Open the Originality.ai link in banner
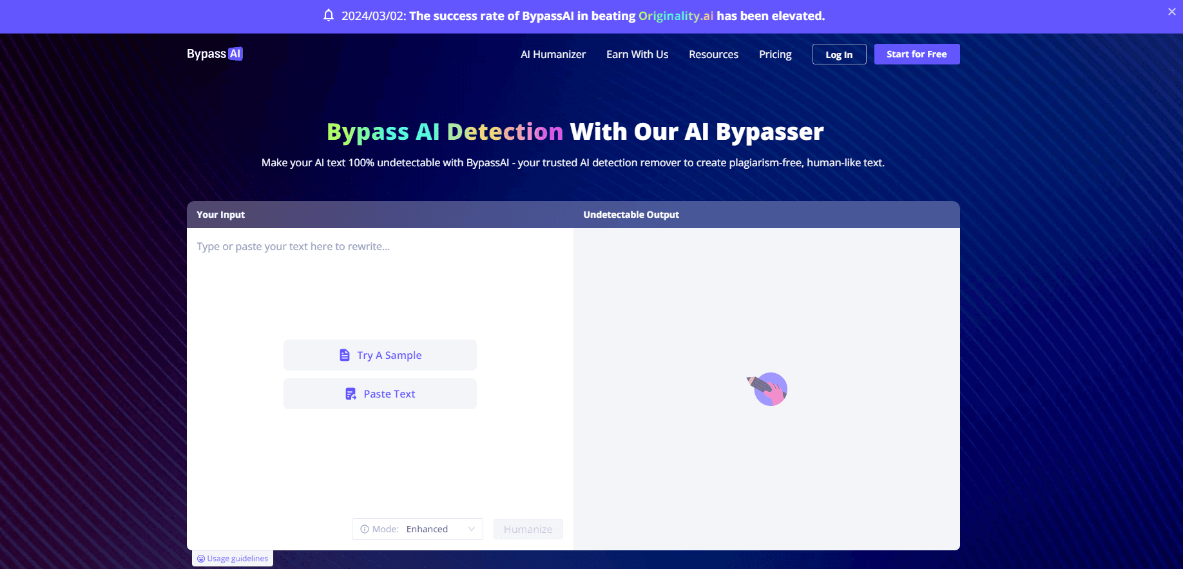1183x569 pixels. point(675,16)
